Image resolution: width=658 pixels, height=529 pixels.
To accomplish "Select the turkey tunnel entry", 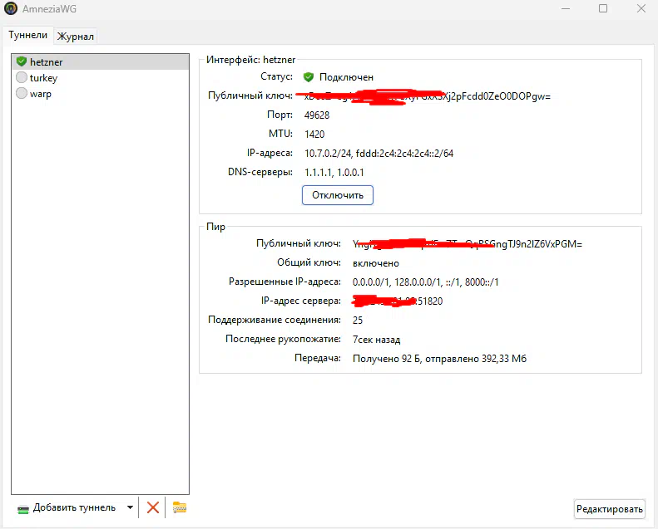I will [x=101, y=78].
